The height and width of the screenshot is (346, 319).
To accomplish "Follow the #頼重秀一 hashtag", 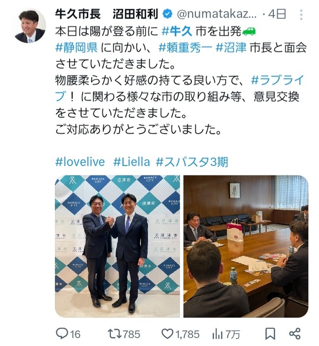I will click(185, 48).
